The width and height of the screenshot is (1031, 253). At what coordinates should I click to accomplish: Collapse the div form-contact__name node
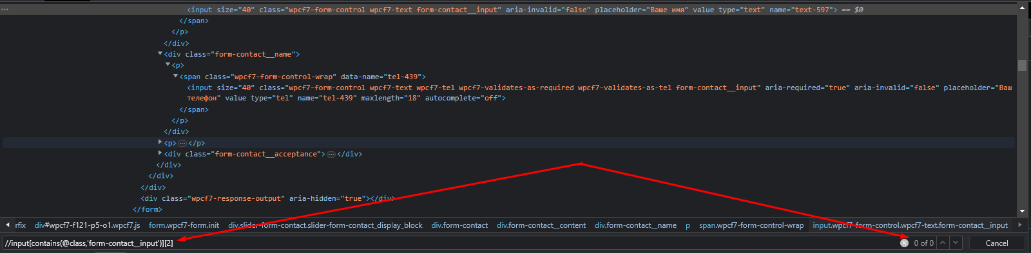pos(160,54)
